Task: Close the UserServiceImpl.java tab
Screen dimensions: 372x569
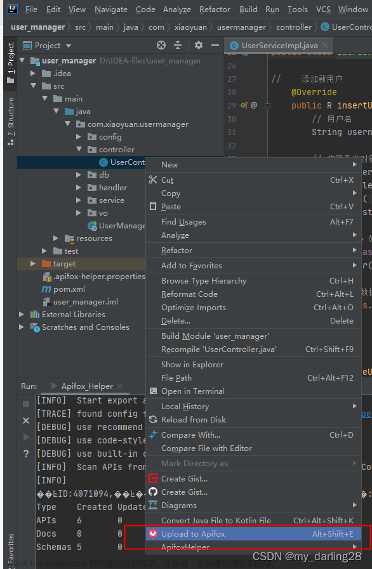Action: coord(325,45)
